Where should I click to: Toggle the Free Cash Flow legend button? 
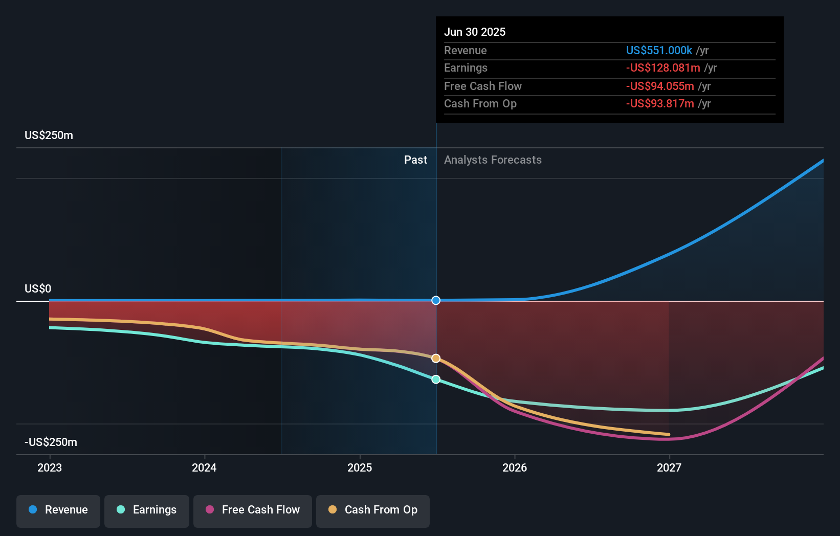click(x=253, y=511)
